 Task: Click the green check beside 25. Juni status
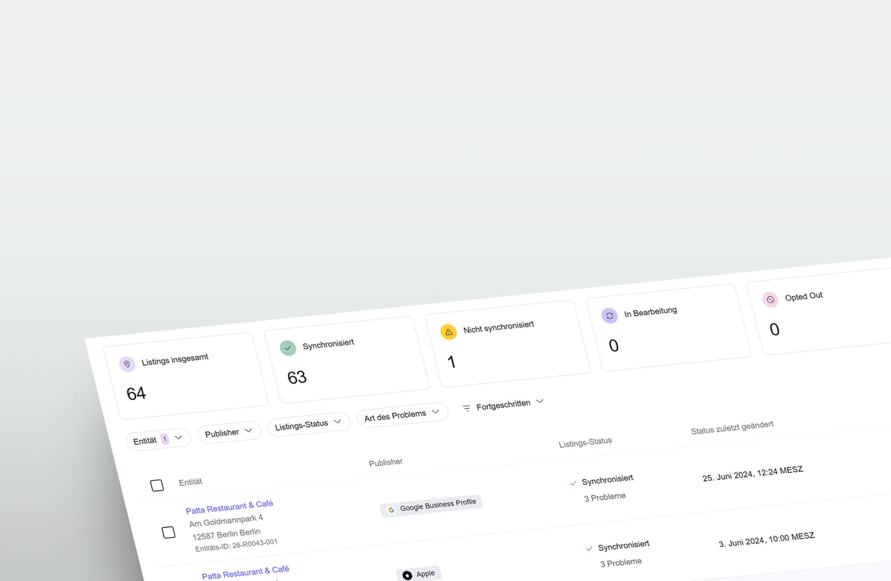pos(573,483)
